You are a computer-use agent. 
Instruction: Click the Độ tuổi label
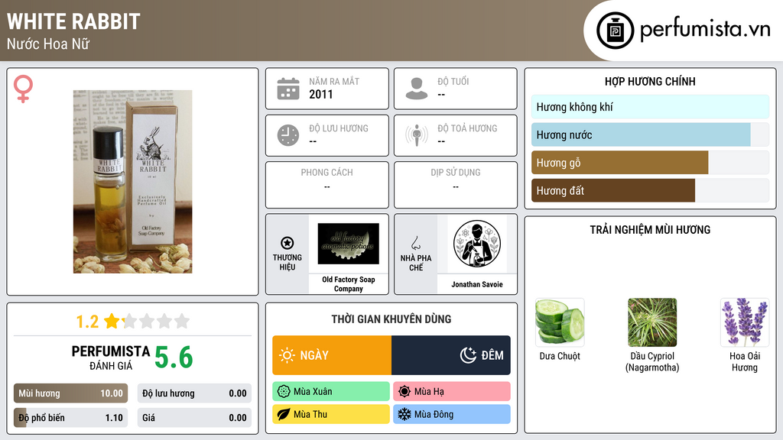453,81
